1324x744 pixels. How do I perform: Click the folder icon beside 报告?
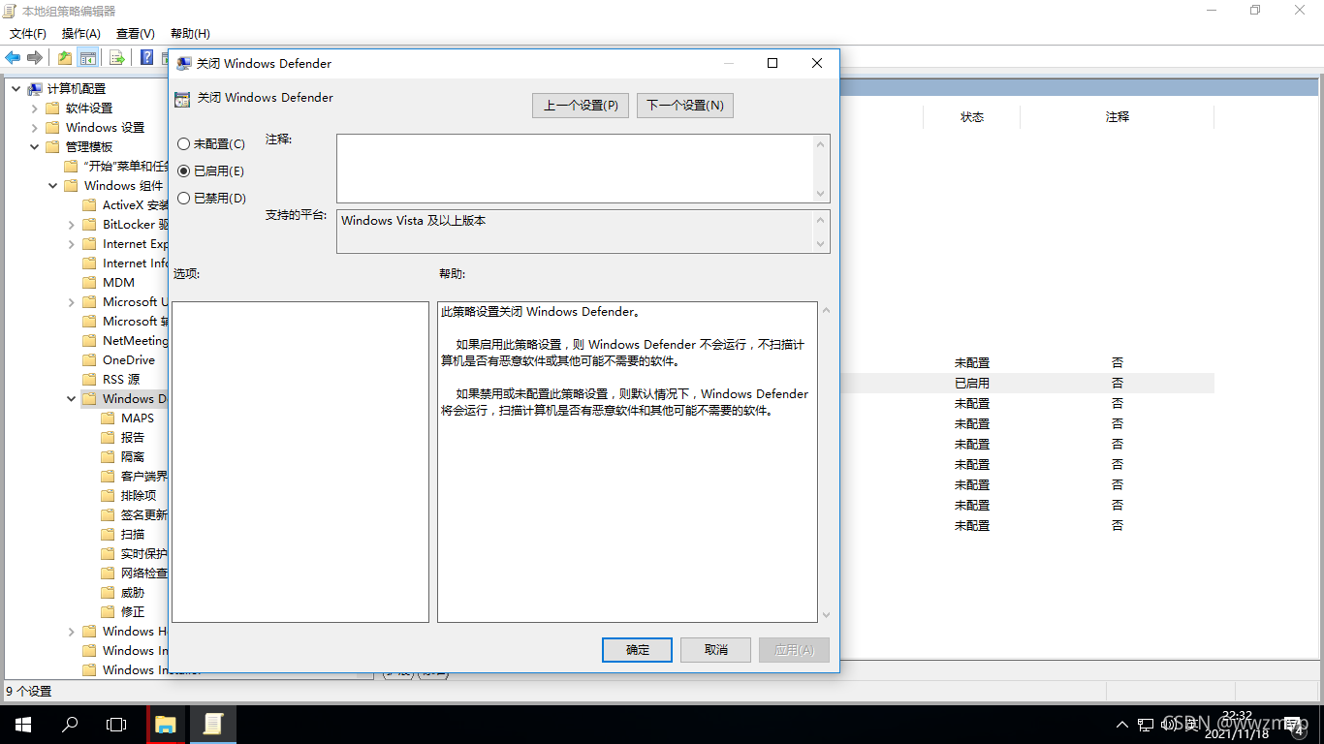[x=109, y=438]
